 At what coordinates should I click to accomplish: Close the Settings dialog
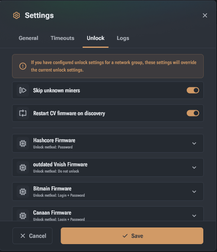tap(205, 15)
